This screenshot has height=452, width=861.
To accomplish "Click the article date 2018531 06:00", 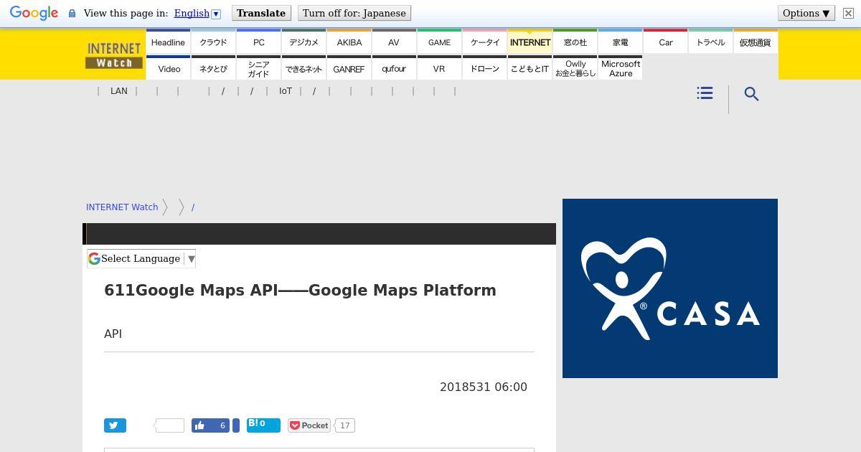I will tap(484, 387).
